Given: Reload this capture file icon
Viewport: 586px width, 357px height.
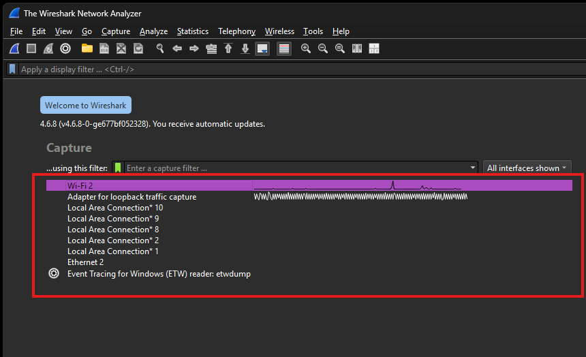Looking at the screenshot, I should 138,48.
